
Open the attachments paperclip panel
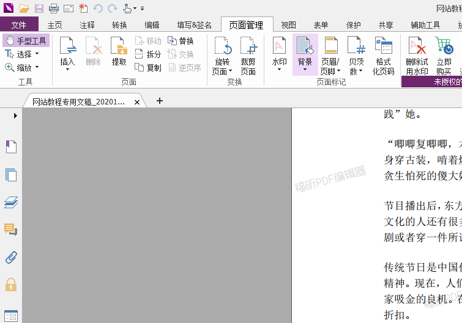tap(11, 257)
